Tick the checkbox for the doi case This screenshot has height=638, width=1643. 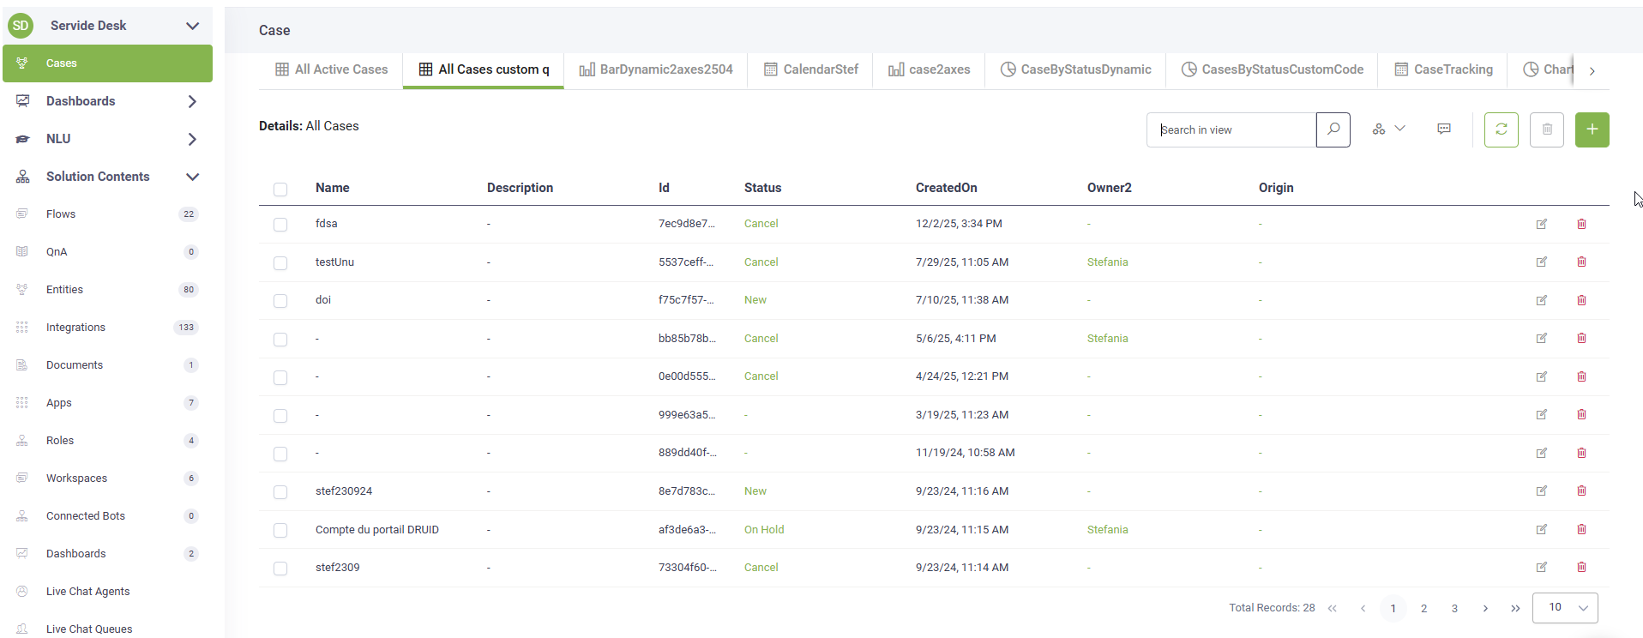280,301
